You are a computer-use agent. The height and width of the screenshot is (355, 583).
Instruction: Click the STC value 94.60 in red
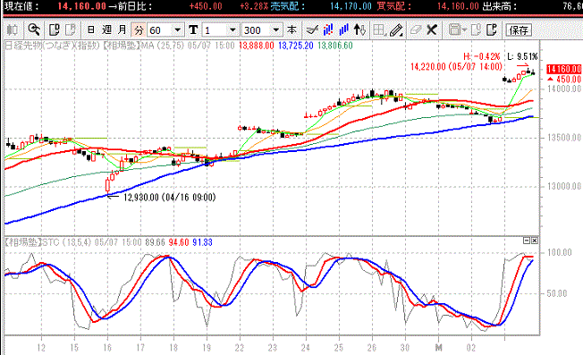tap(179, 242)
